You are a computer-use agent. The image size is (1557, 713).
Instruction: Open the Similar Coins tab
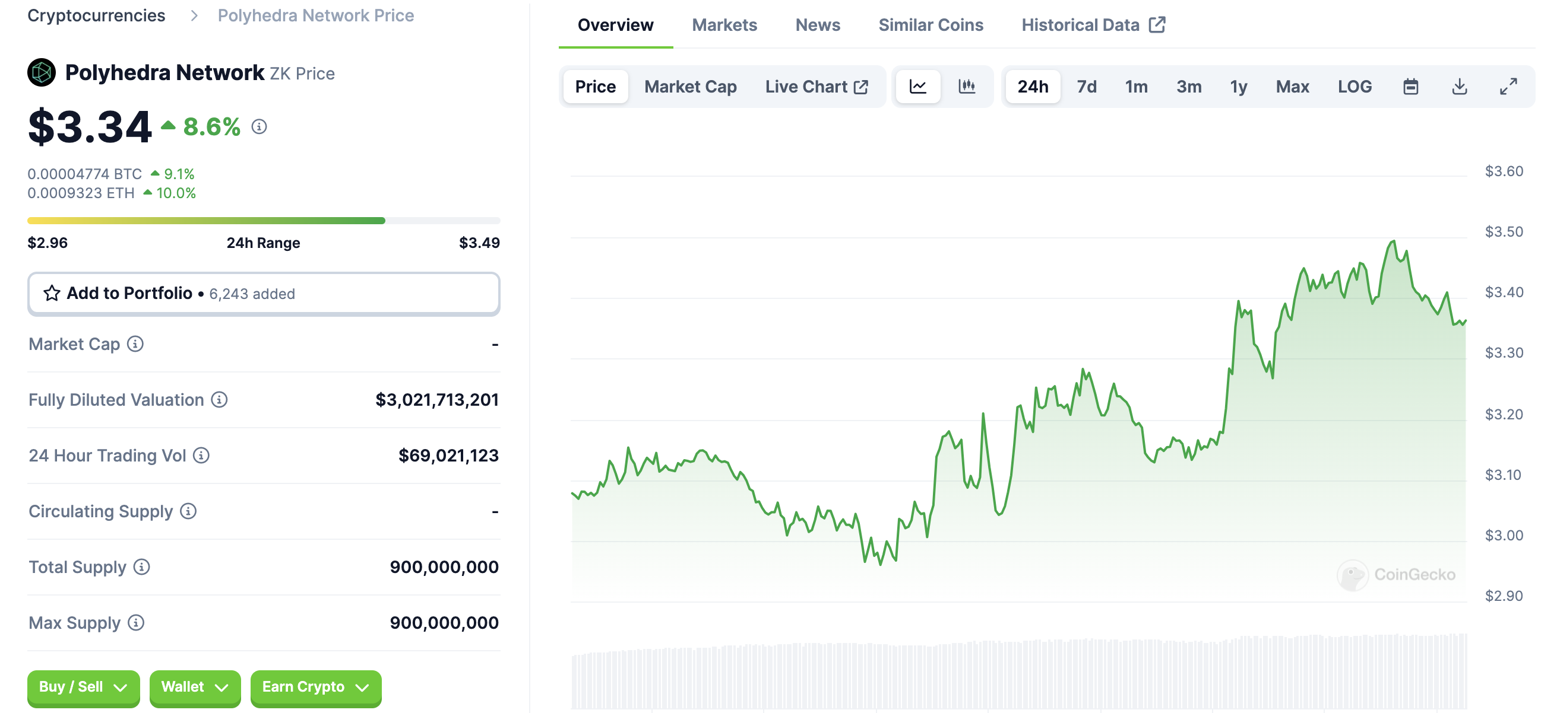pos(931,25)
